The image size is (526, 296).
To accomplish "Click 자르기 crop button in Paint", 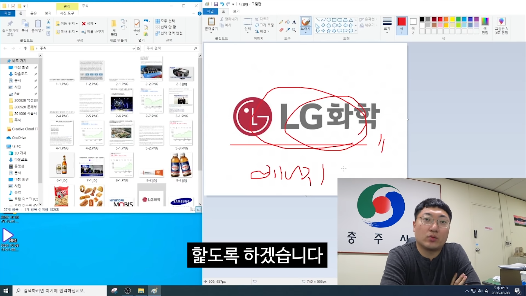I will tap(262, 19).
